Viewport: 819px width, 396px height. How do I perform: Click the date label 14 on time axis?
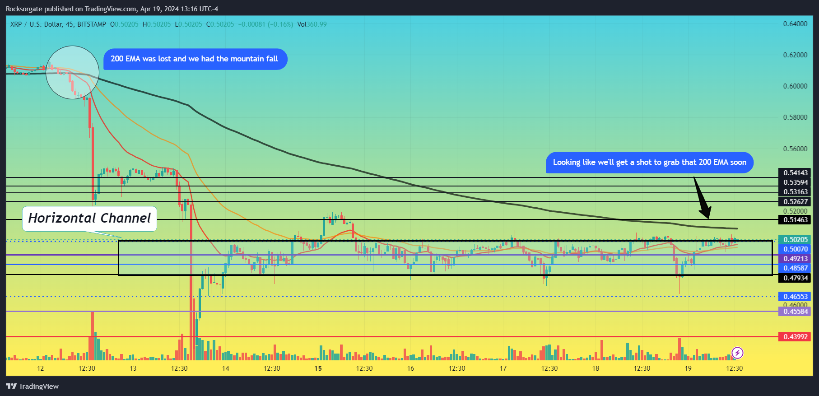pyautogui.click(x=226, y=368)
